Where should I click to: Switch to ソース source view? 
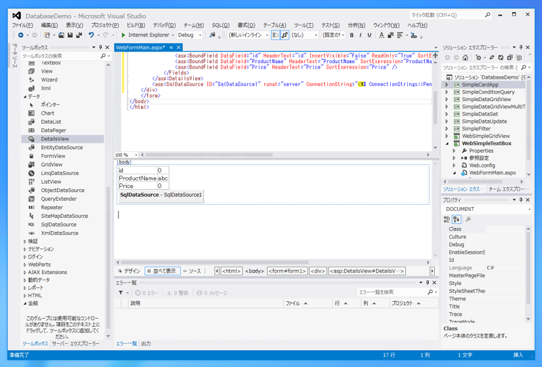click(x=192, y=271)
